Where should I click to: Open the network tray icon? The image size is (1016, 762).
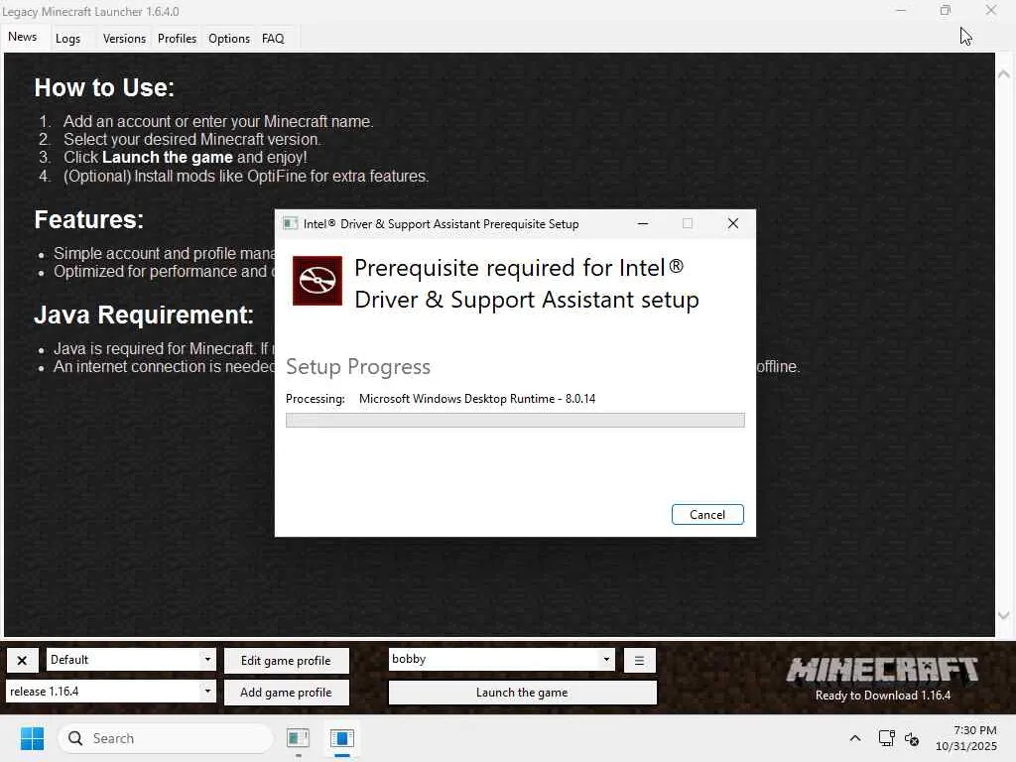coord(886,738)
